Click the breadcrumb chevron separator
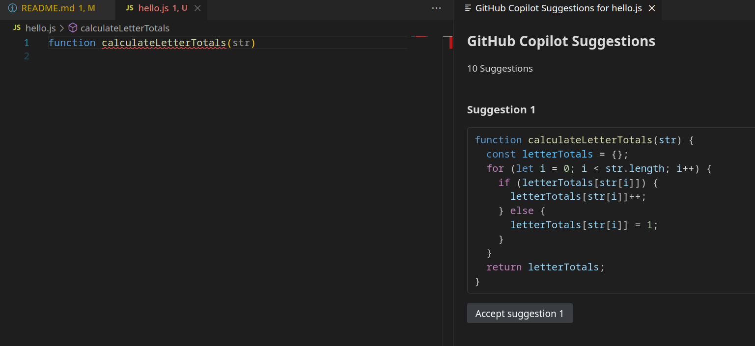 pyautogui.click(x=62, y=28)
